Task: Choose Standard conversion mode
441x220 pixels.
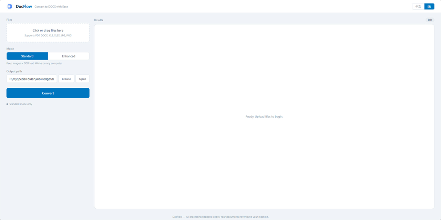Action: [27, 56]
